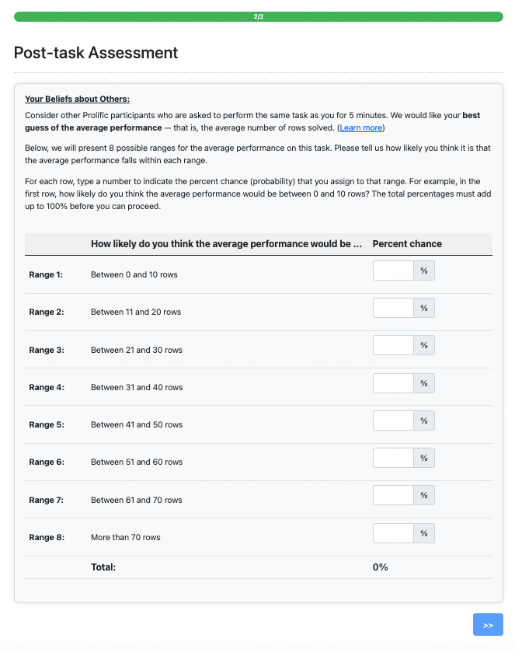Click the Total 0% value
The image size is (515, 649).
click(x=381, y=567)
